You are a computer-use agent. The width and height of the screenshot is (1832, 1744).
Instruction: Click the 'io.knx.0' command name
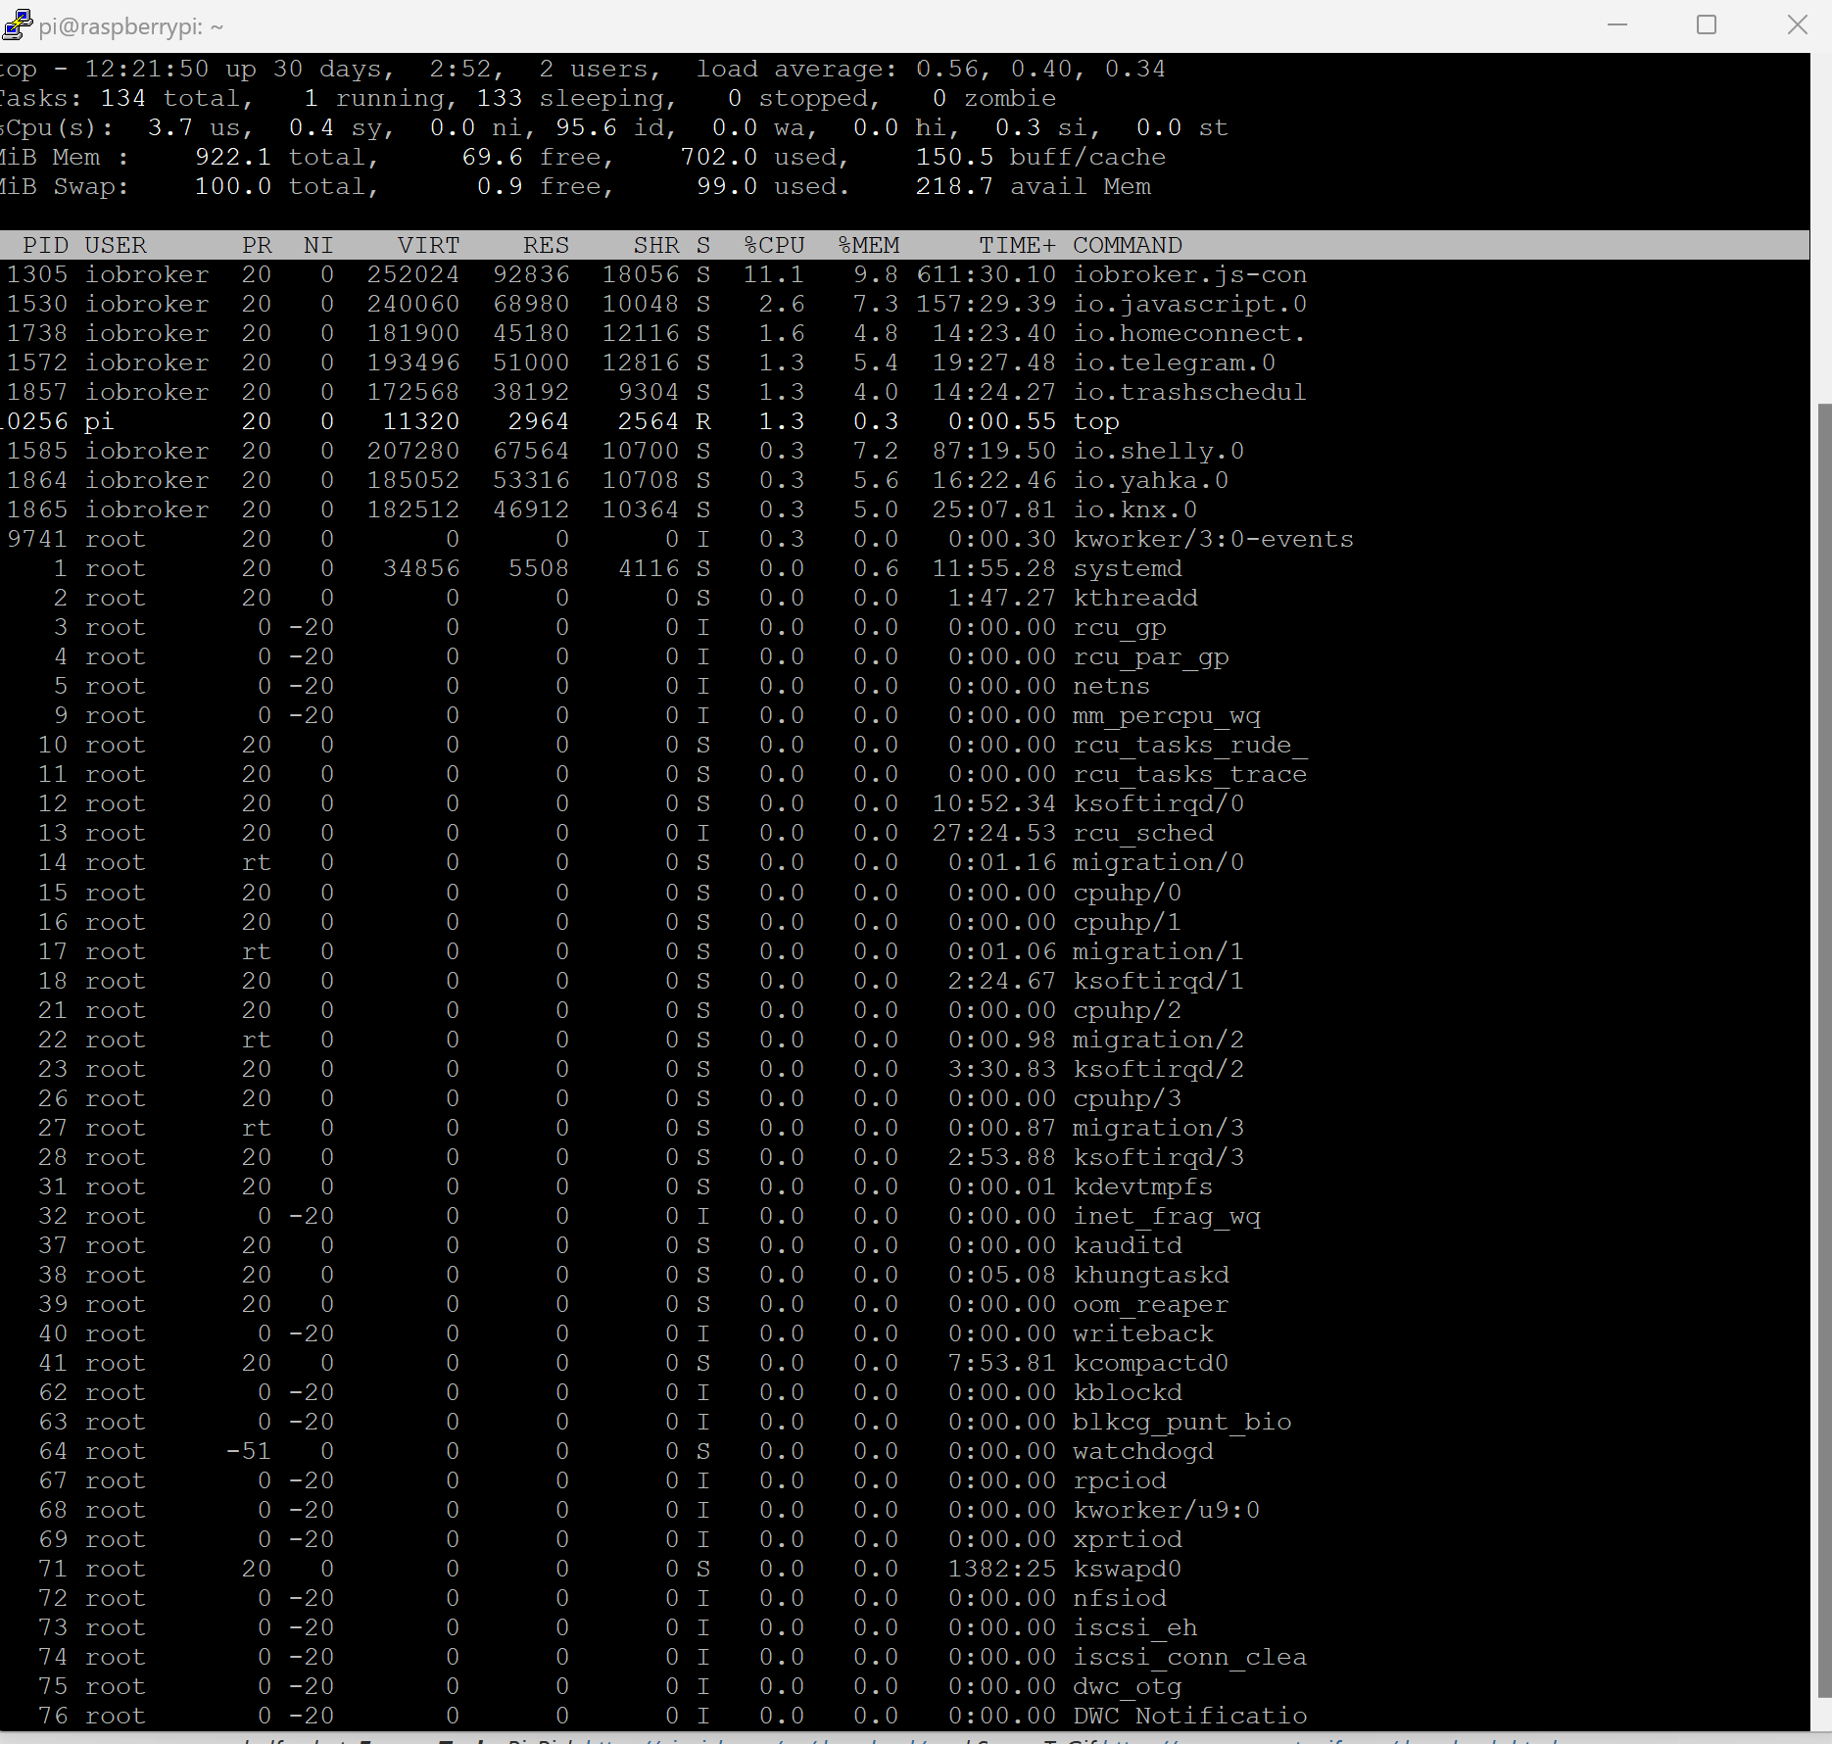pyautogui.click(x=1135, y=509)
